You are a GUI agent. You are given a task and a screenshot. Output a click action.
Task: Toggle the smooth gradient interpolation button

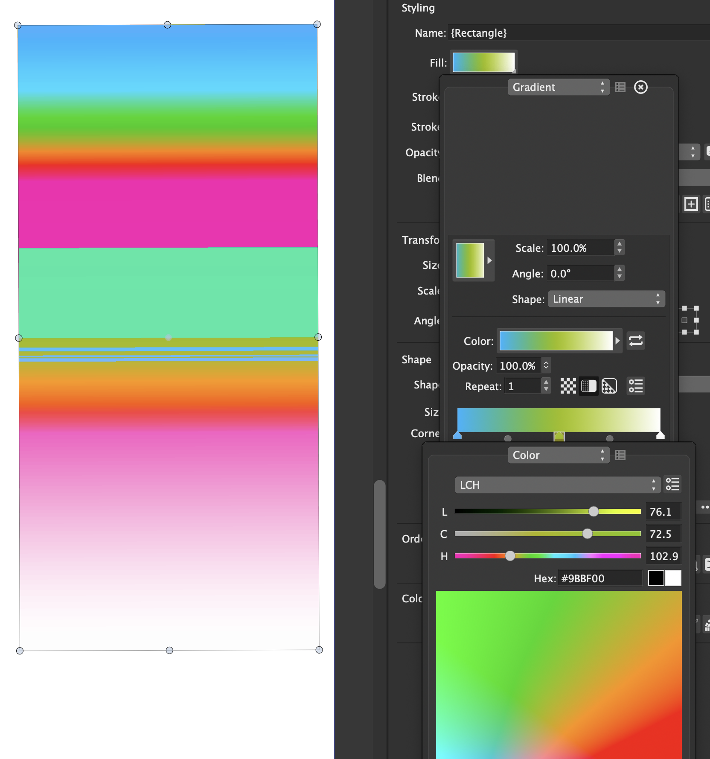point(588,386)
